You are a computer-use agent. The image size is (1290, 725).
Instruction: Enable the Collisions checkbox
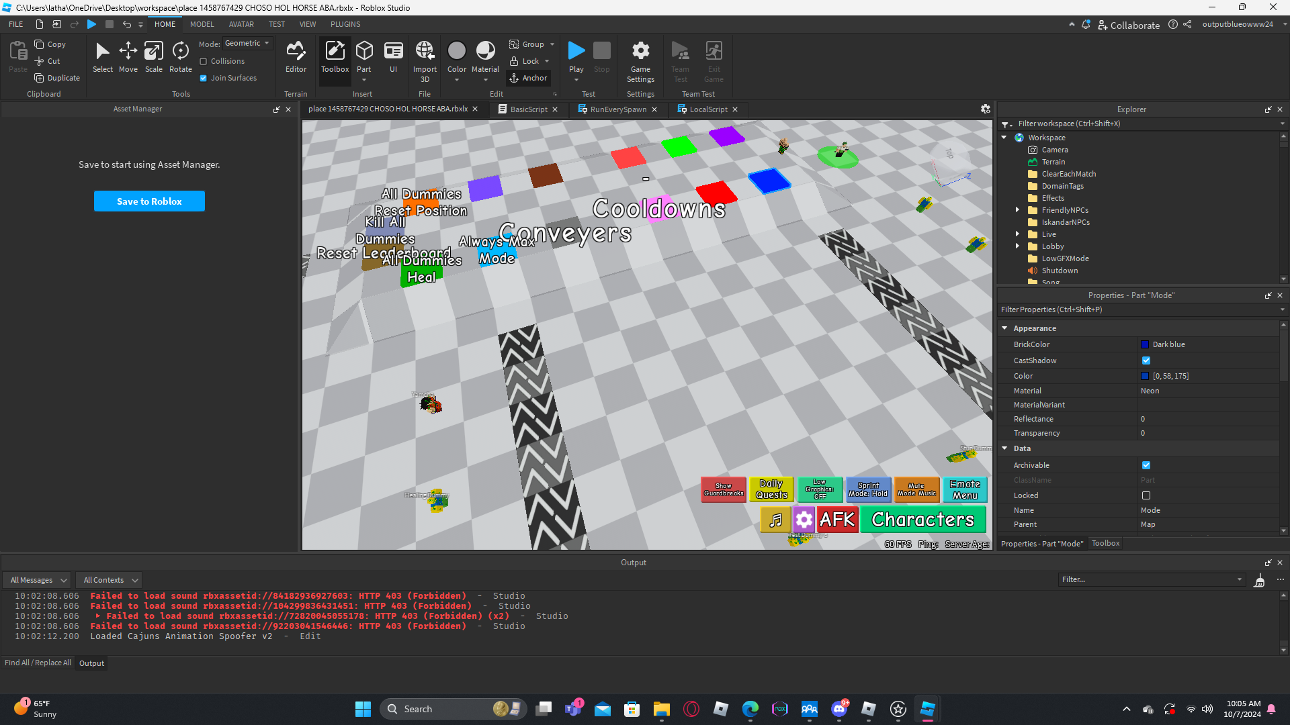[204, 61]
